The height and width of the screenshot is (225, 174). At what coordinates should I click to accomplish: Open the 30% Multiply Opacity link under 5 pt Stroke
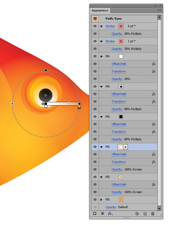point(117,34)
